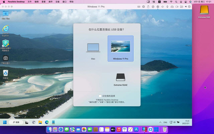The image size is (214, 134).
Task: Open Launchpad in the Dock
Action: pos(55,129)
